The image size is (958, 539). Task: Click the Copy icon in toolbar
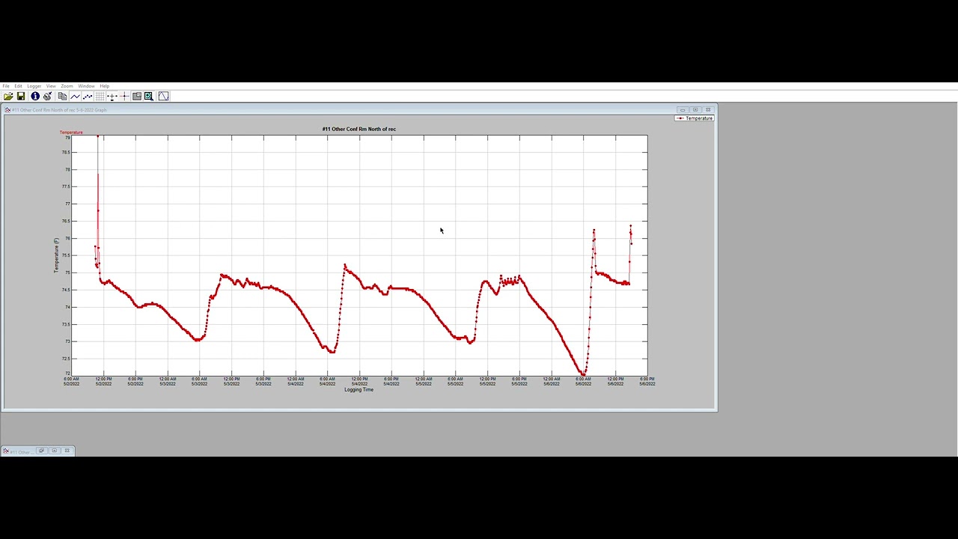(62, 96)
